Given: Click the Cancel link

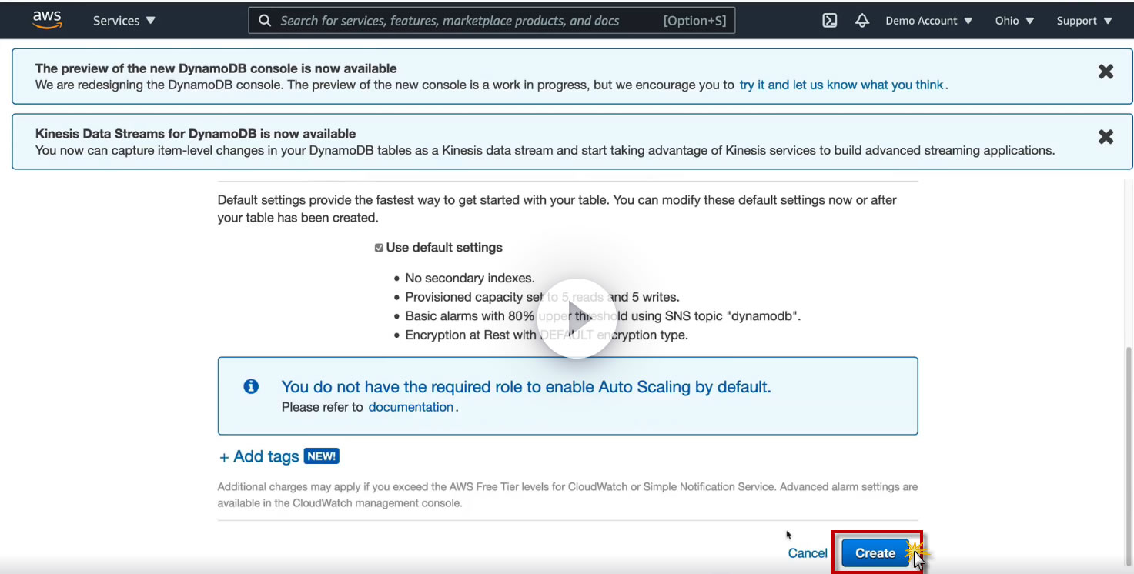Looking at the screenshot, I should (x=808, y=553).
